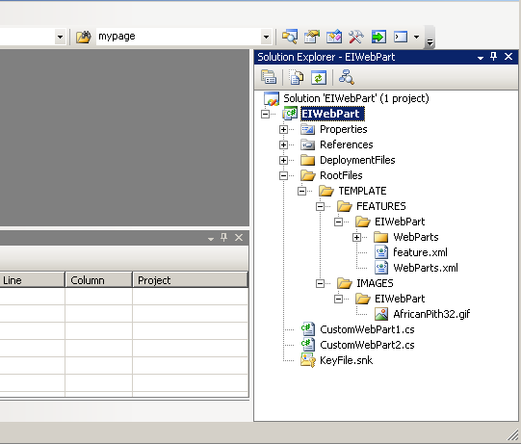Select AfricanPith32.gif image file
521x444 pixels.
click(x=431, y=314)
